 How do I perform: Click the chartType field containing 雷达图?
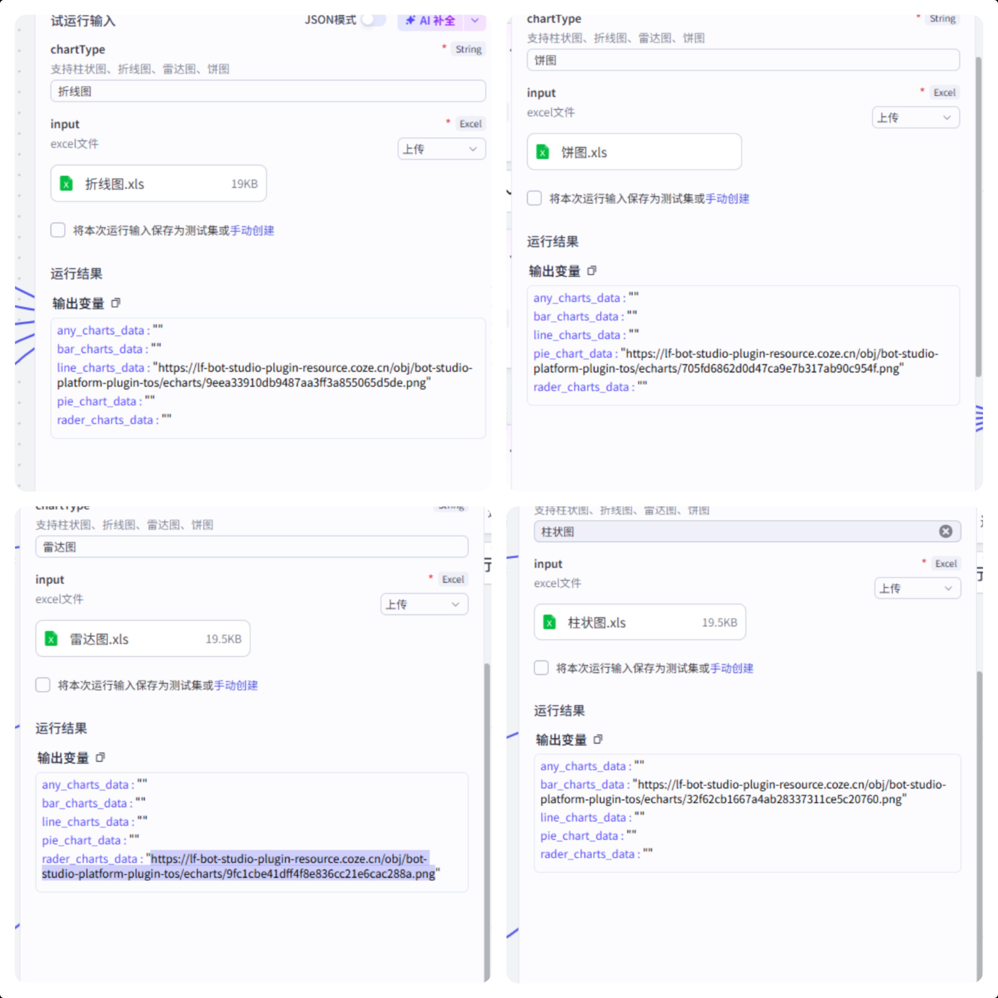click(252, 546)
